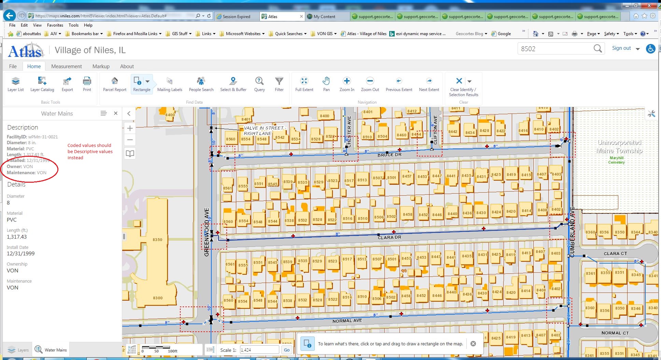The height and width of the screenshot is (360, 661).
Task: Open the About ribbon tab
Action: [127, 66]
